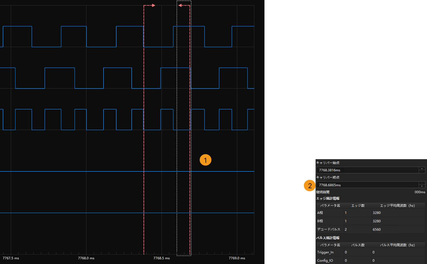The height and width of the screenshot is (264, 427).
Task: Click the エッジ平均周波数 (hz) column header
Action: coord(397,205)
